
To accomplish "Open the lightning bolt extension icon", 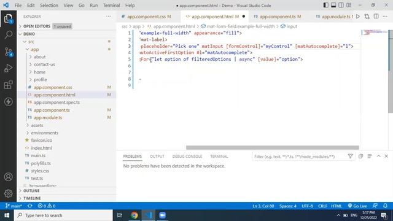I will click(8, 102).
